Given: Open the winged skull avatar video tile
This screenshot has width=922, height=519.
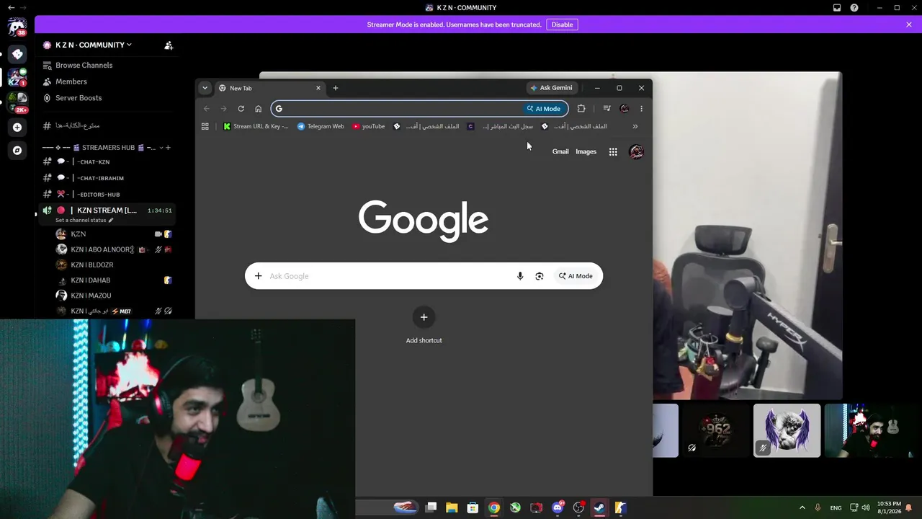Looking at the screenshot, I should click(787, 430).
